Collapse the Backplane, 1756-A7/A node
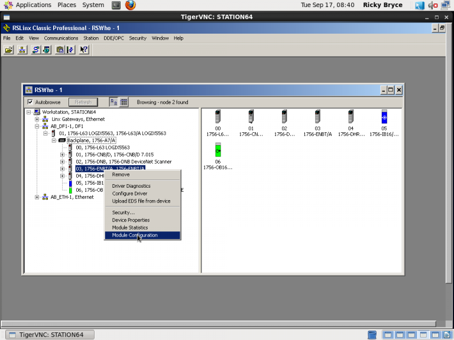 54,140
